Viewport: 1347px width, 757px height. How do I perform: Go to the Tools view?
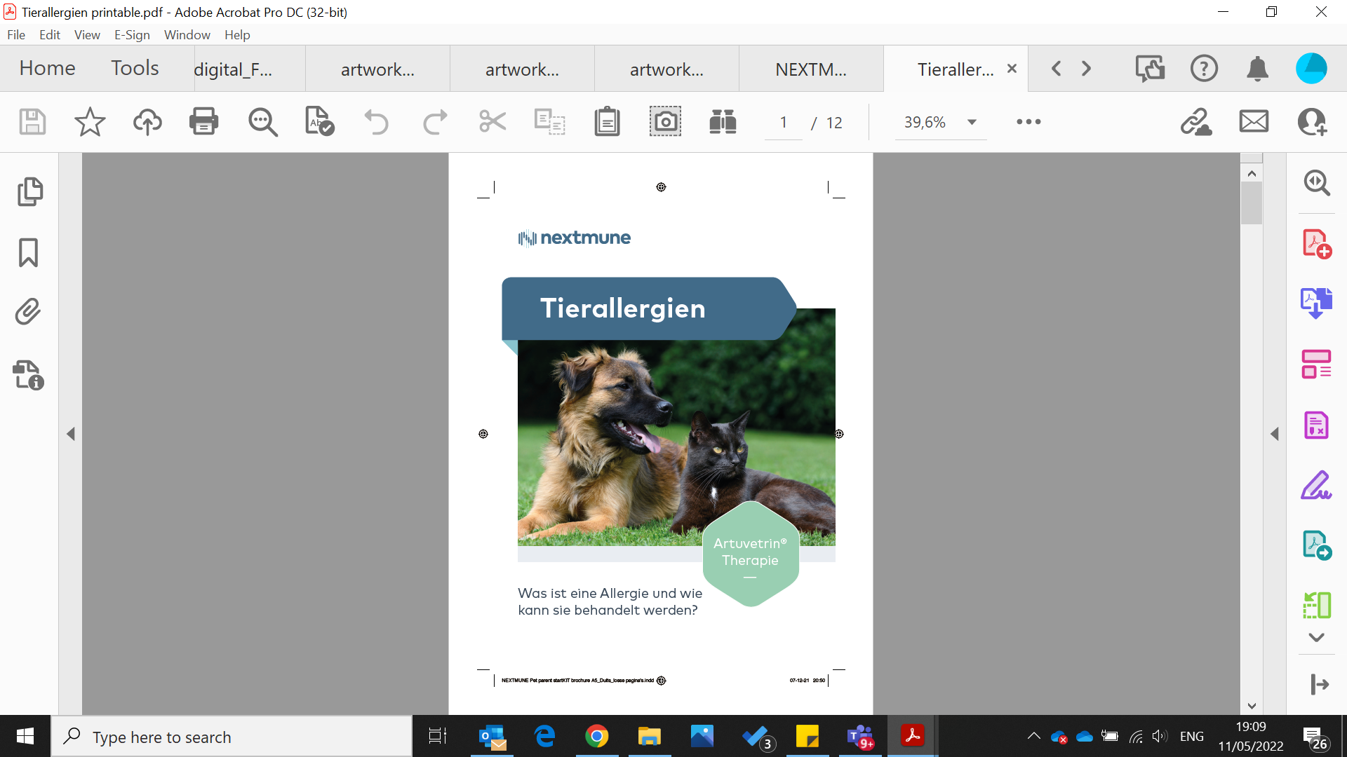tap(135, 68)
